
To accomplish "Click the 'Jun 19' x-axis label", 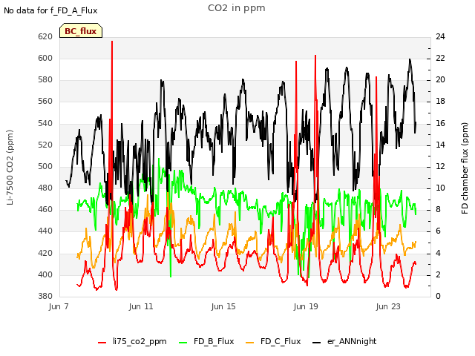I will click(x=306, y=306).
